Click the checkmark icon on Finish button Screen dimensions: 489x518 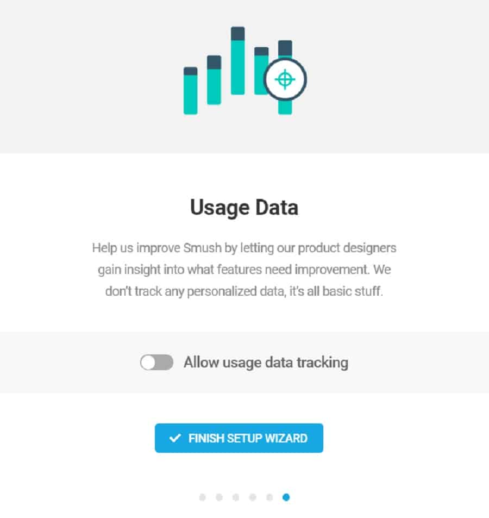[x=175, y=438]
